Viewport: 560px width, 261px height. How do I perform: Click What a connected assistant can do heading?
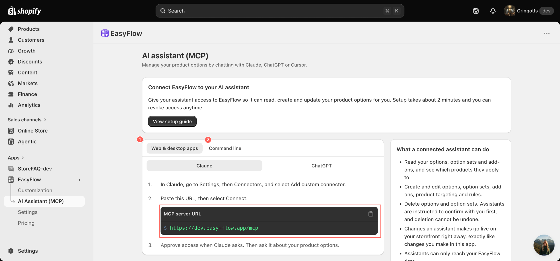point(443,149)
